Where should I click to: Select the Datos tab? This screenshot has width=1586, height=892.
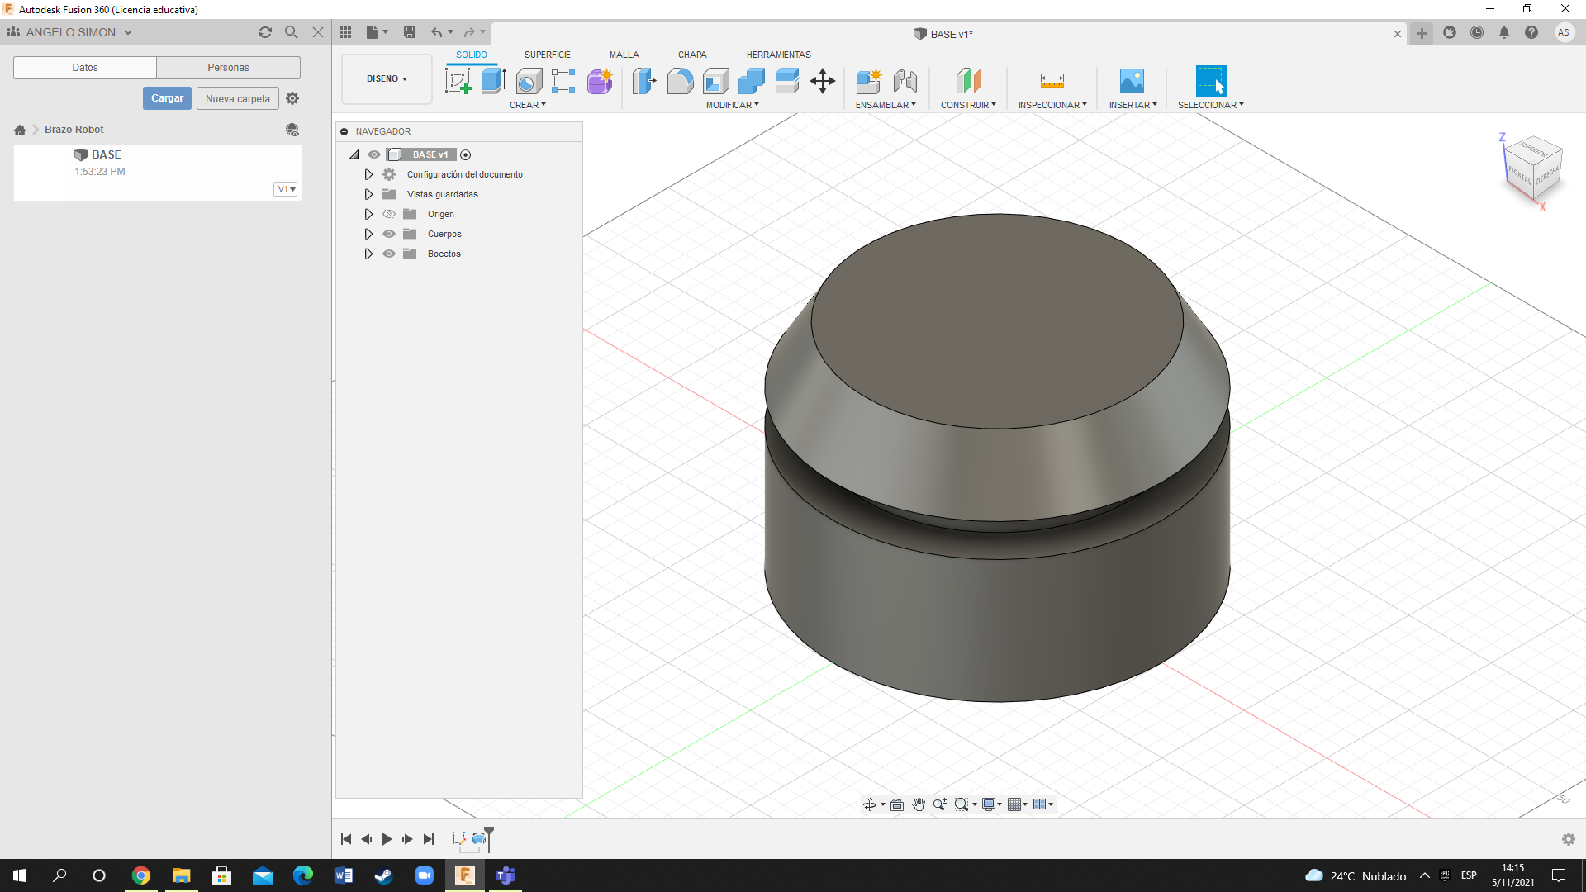pos(85,68)
